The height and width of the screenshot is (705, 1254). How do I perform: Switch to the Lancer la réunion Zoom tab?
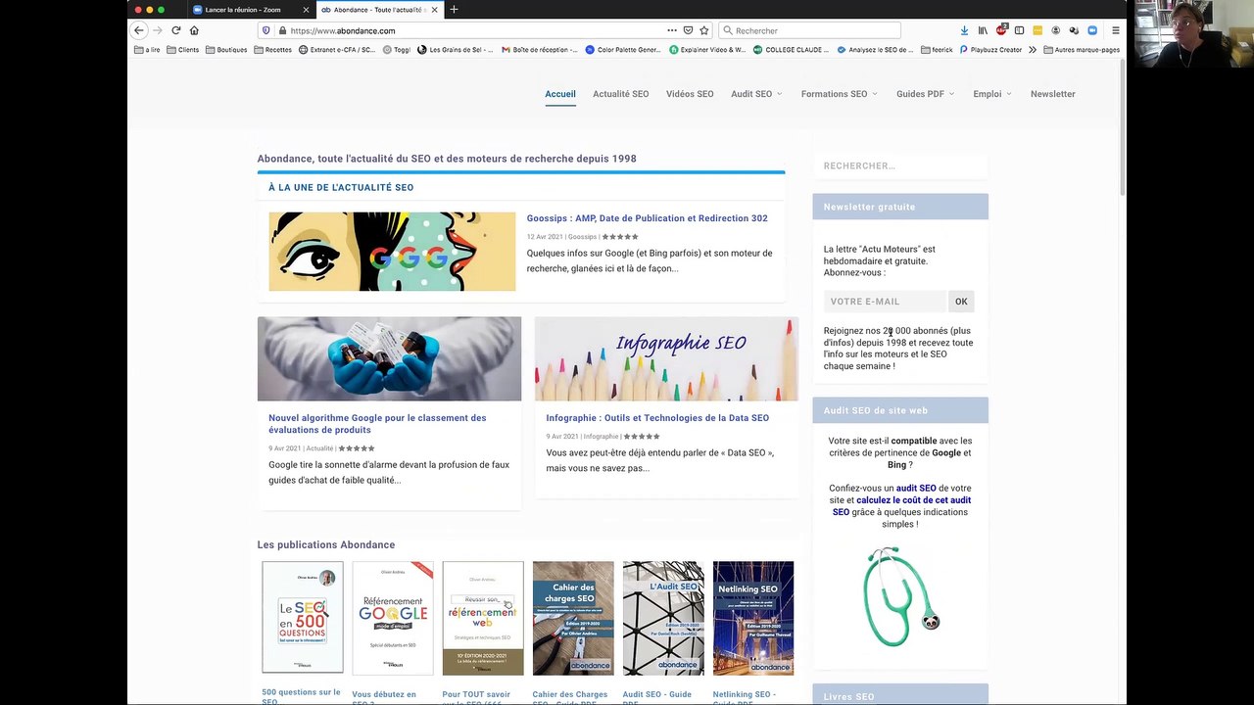pyautogui.click(x=250, y=9)
